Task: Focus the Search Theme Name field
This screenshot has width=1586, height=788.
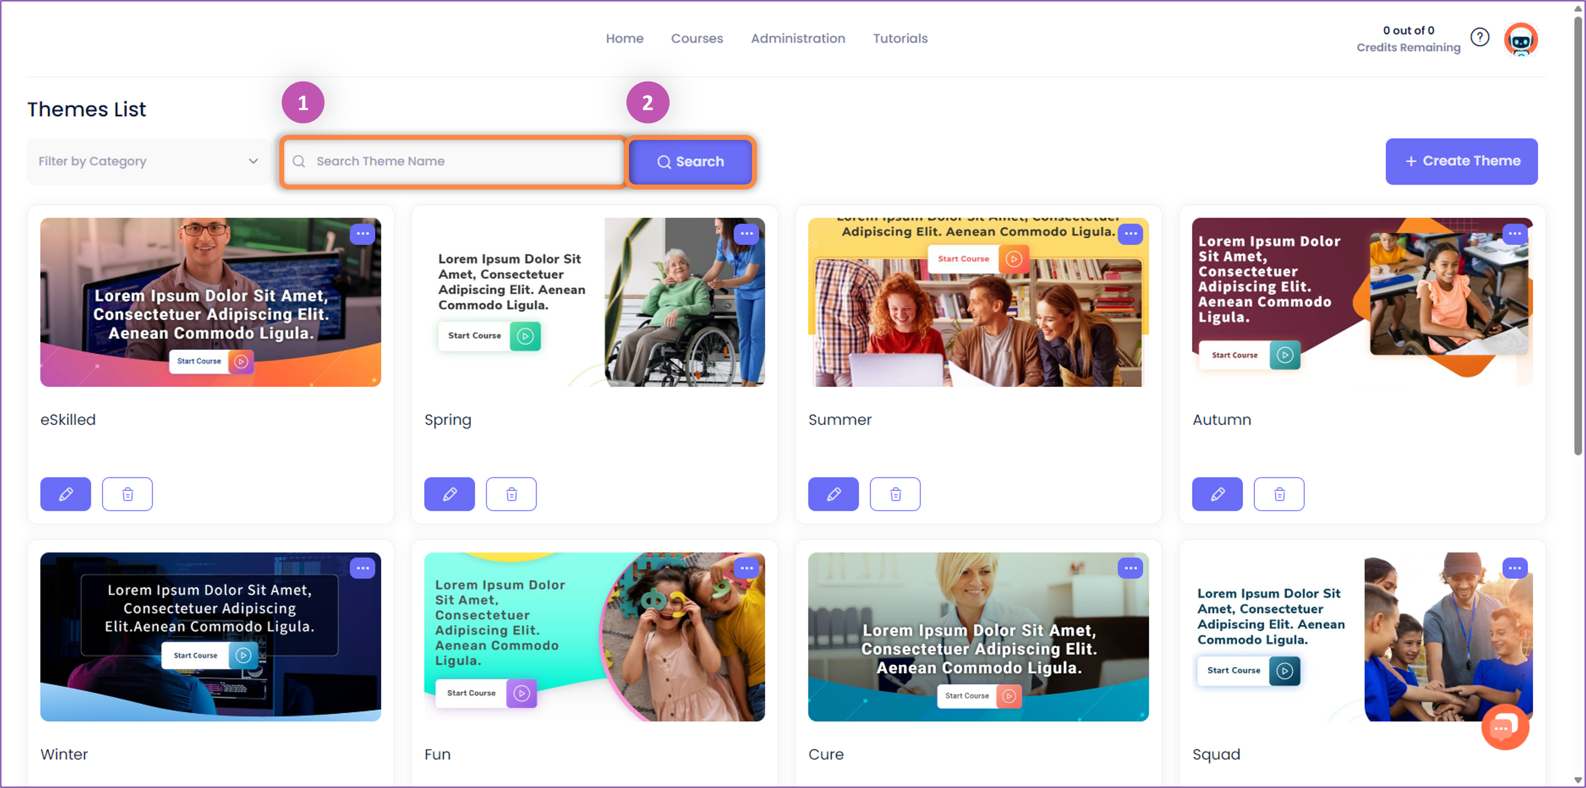Action: tap(453, 161)
